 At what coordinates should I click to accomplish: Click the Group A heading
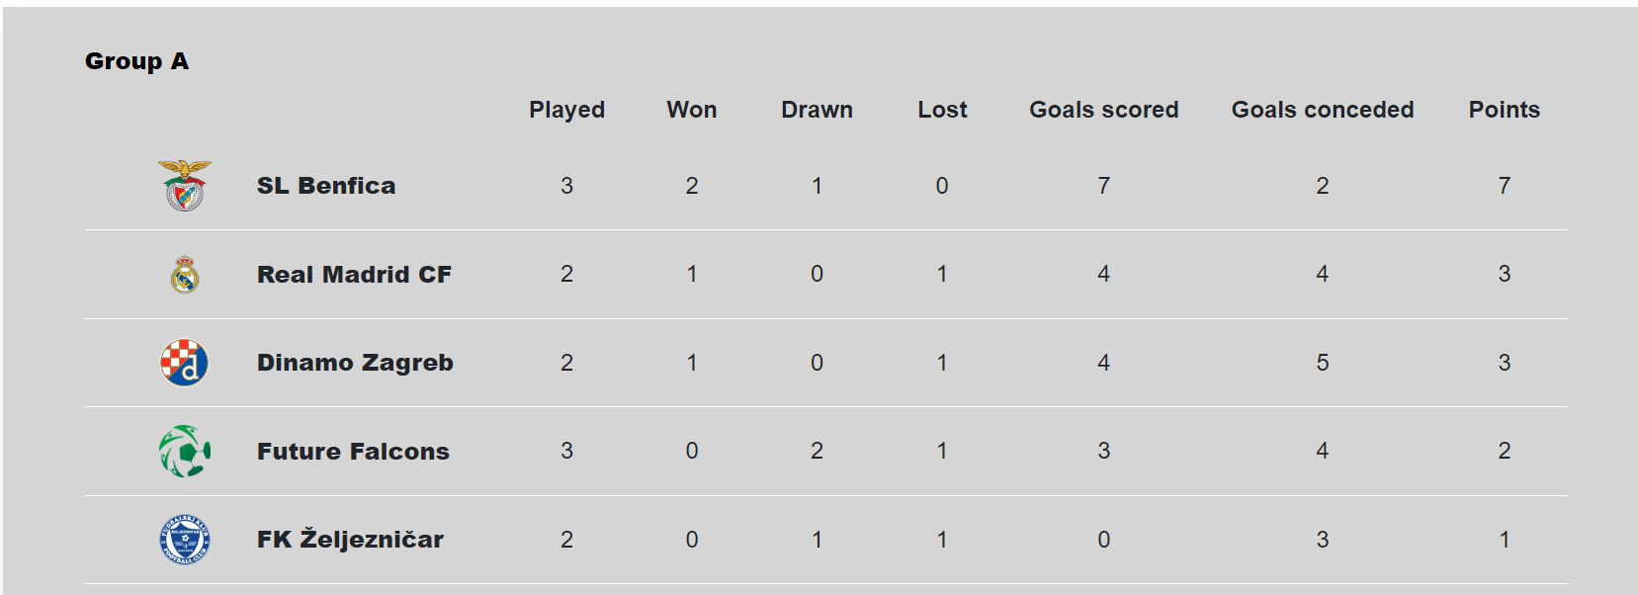[x=136, y=61]
